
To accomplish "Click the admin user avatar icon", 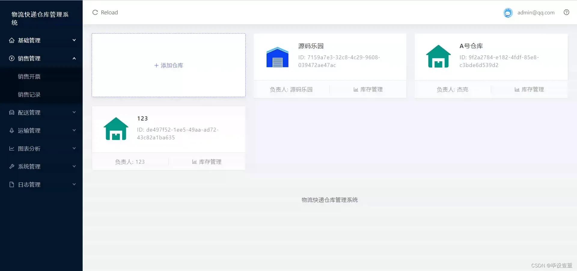I will click(x=508, y=13).
